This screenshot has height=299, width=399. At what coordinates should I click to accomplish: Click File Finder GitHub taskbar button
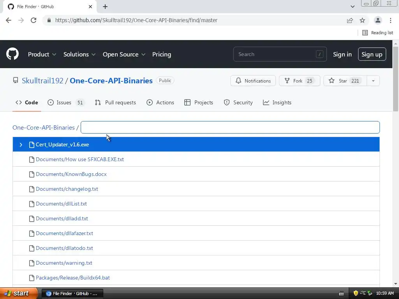click(x=72, y=294)
